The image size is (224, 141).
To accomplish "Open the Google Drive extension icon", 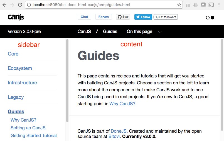I will point(195,5).
